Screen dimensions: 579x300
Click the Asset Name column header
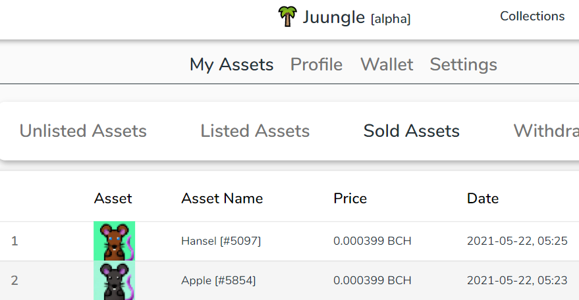tap(222, 199)
